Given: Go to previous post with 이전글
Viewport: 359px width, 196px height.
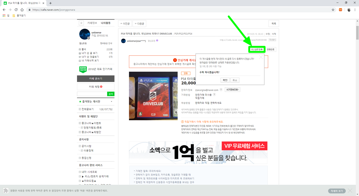Looking at the screenshot, I should click(x=125, y=24).
